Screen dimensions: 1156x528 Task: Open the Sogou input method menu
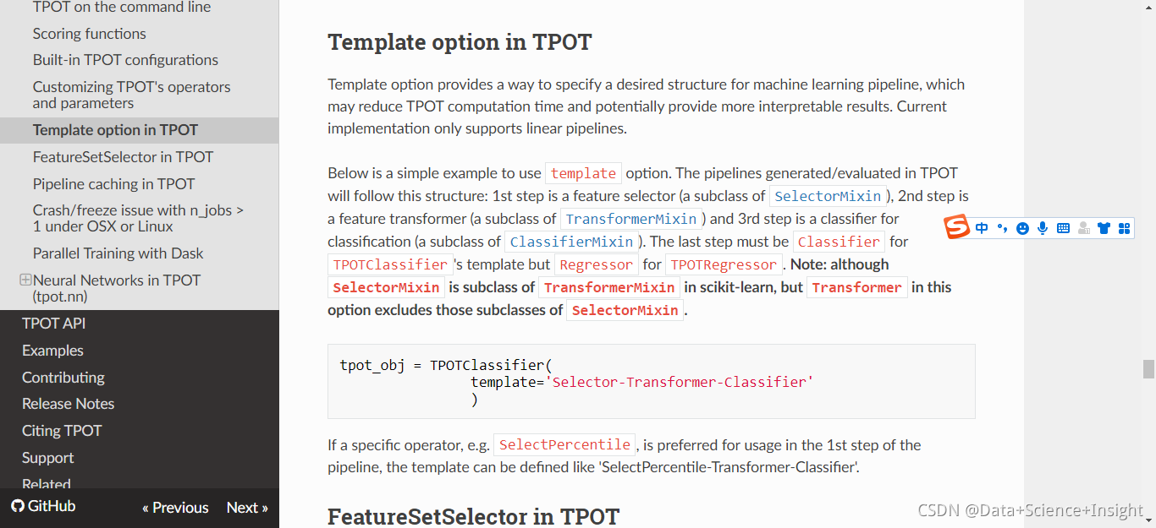(956, 227)
